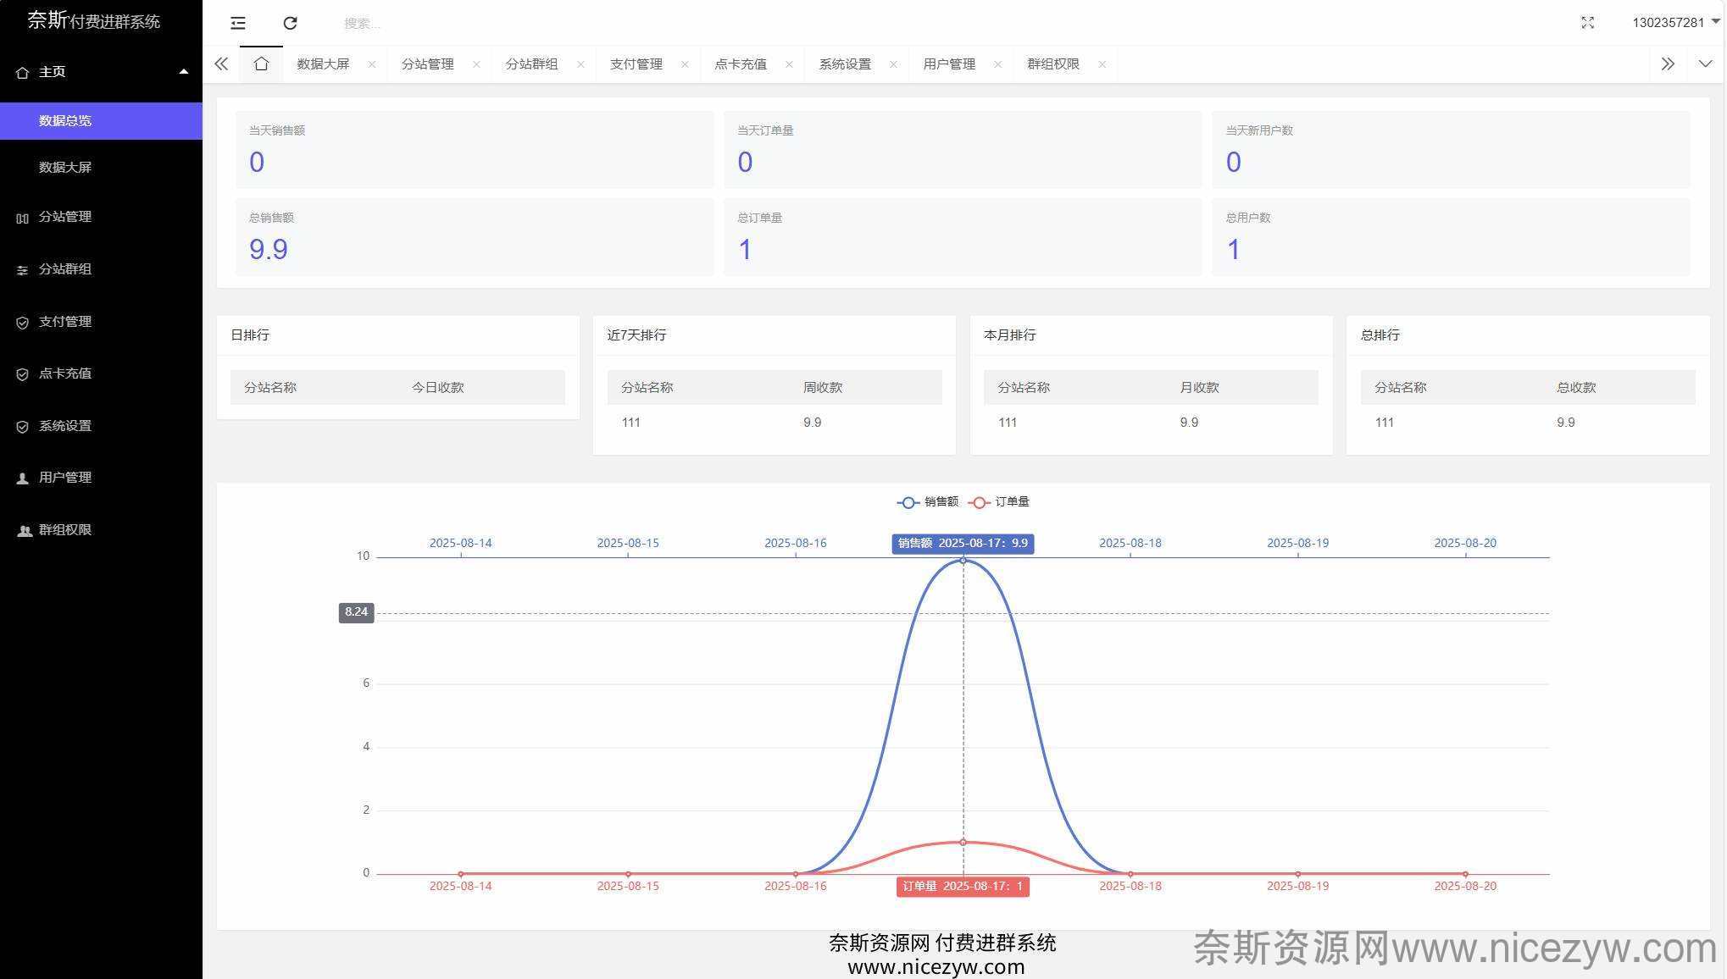Switch to the 用户管理 tab
Viewport: 1727px width, 979px height.
[x=948, y=64]
